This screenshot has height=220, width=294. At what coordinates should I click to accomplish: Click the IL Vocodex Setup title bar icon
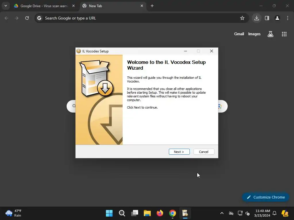(x=79, y=51)
